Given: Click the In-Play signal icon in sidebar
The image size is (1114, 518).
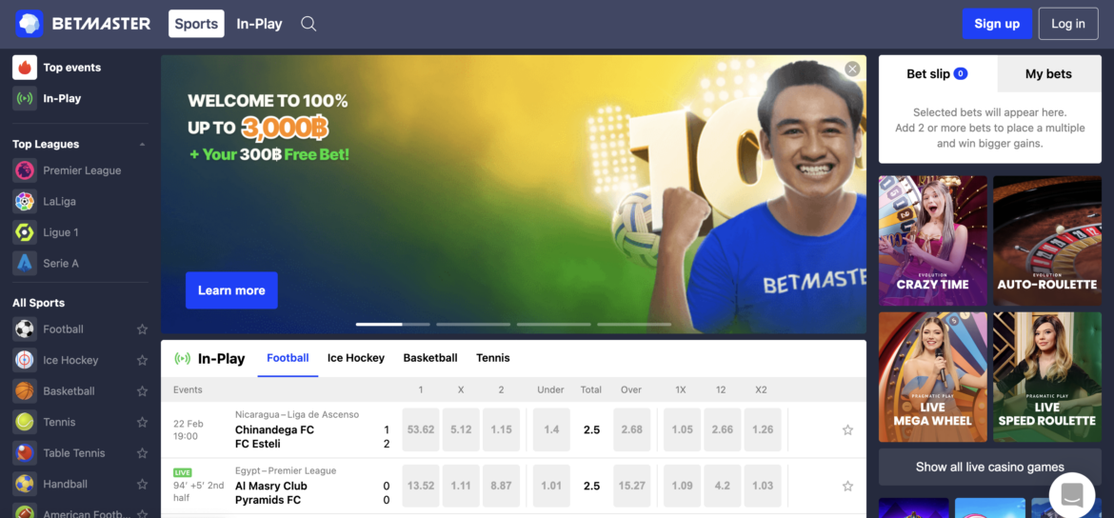Looking at the screenshot, I should (25, 99).
